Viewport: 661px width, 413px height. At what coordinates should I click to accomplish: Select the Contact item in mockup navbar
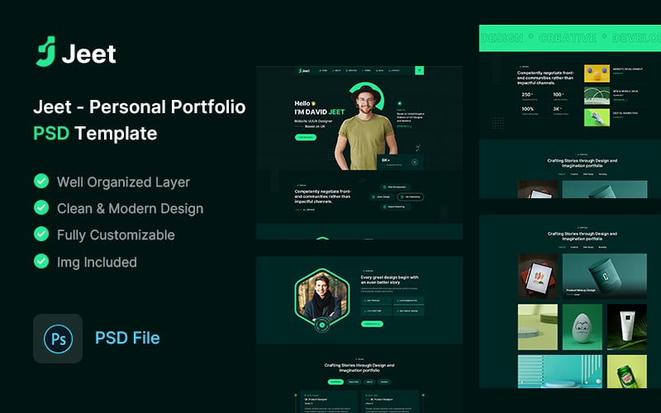pyautogui.click(x=394, y=71)
